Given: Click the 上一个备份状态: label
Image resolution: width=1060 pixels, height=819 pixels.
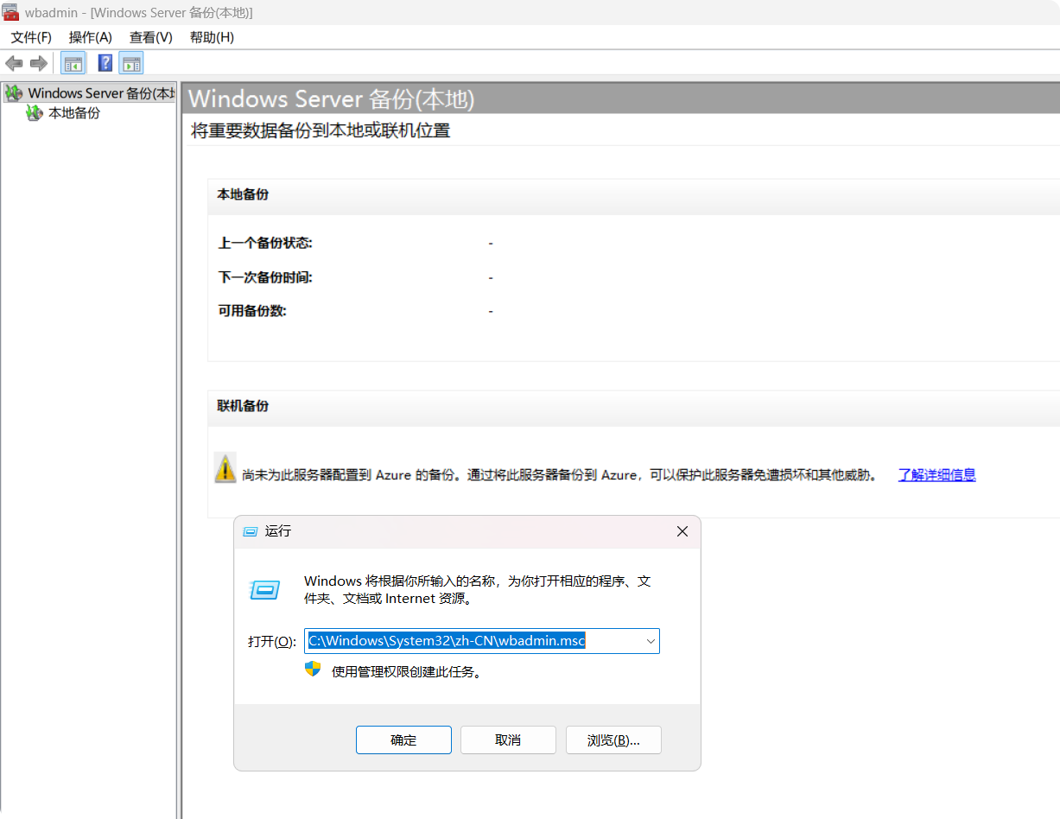Looking at the screenshot, I should [x=265, y=243].
